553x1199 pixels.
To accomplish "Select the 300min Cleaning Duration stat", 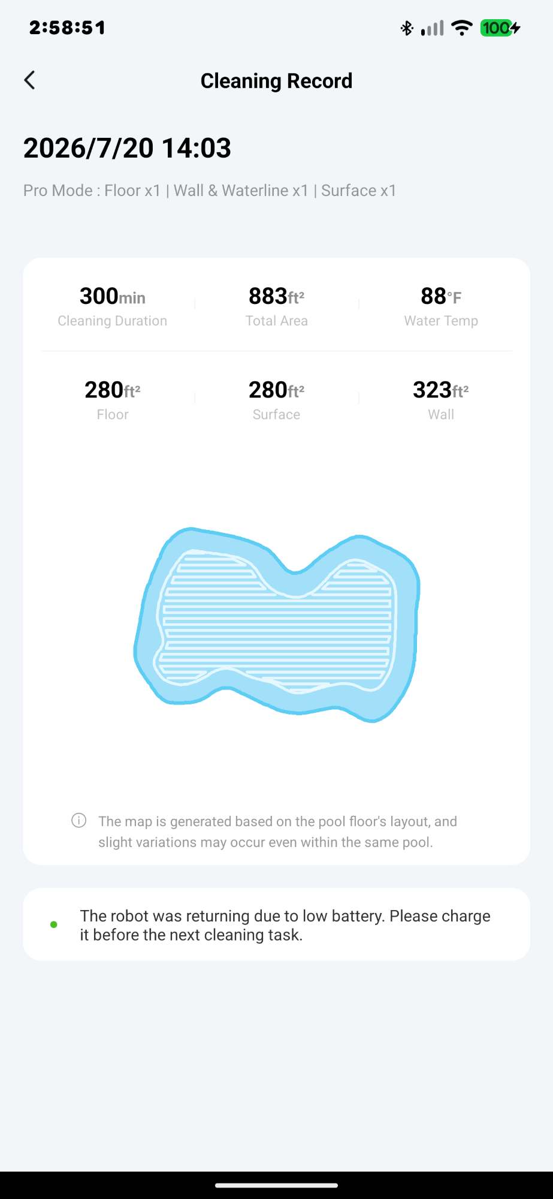I will click(113, 306).
